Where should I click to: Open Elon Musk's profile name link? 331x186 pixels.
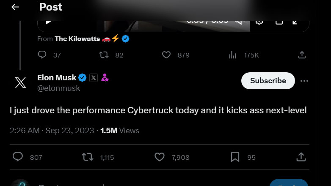(x=57, y=78)
